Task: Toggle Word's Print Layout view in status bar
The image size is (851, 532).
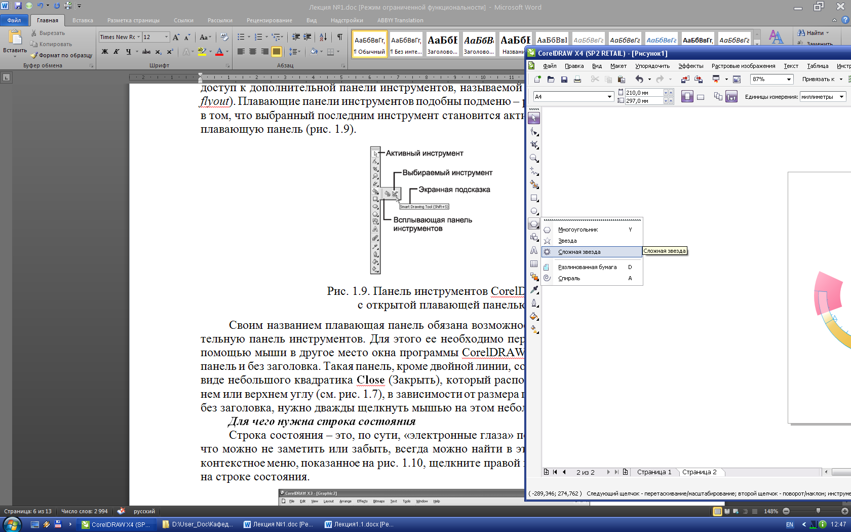Action: pos(717,511)
